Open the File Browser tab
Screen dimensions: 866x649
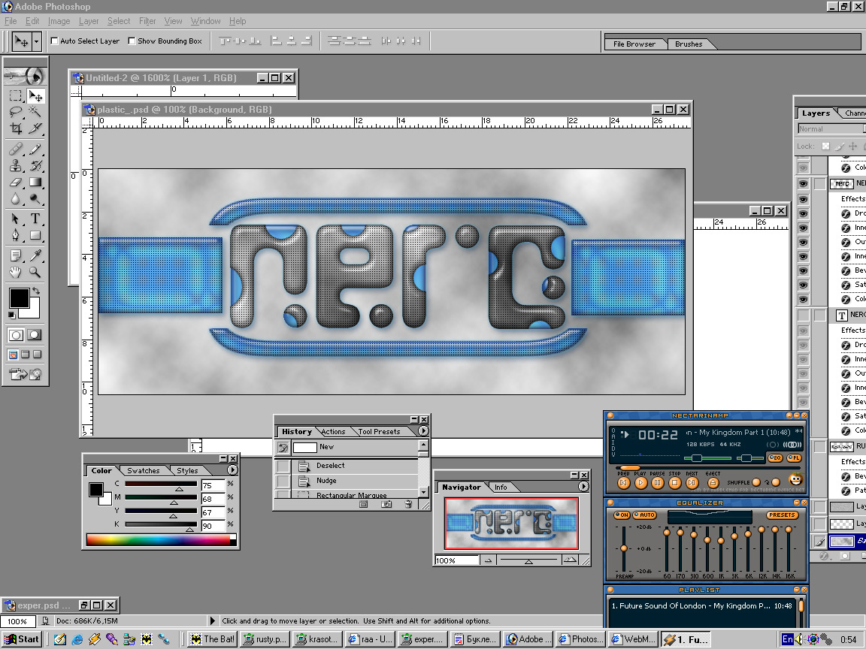634,44
